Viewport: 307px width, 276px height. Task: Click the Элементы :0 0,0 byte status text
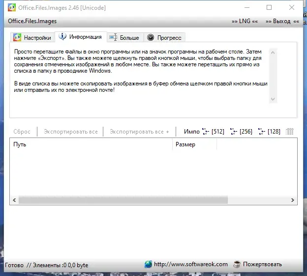(x=61, y=265)
